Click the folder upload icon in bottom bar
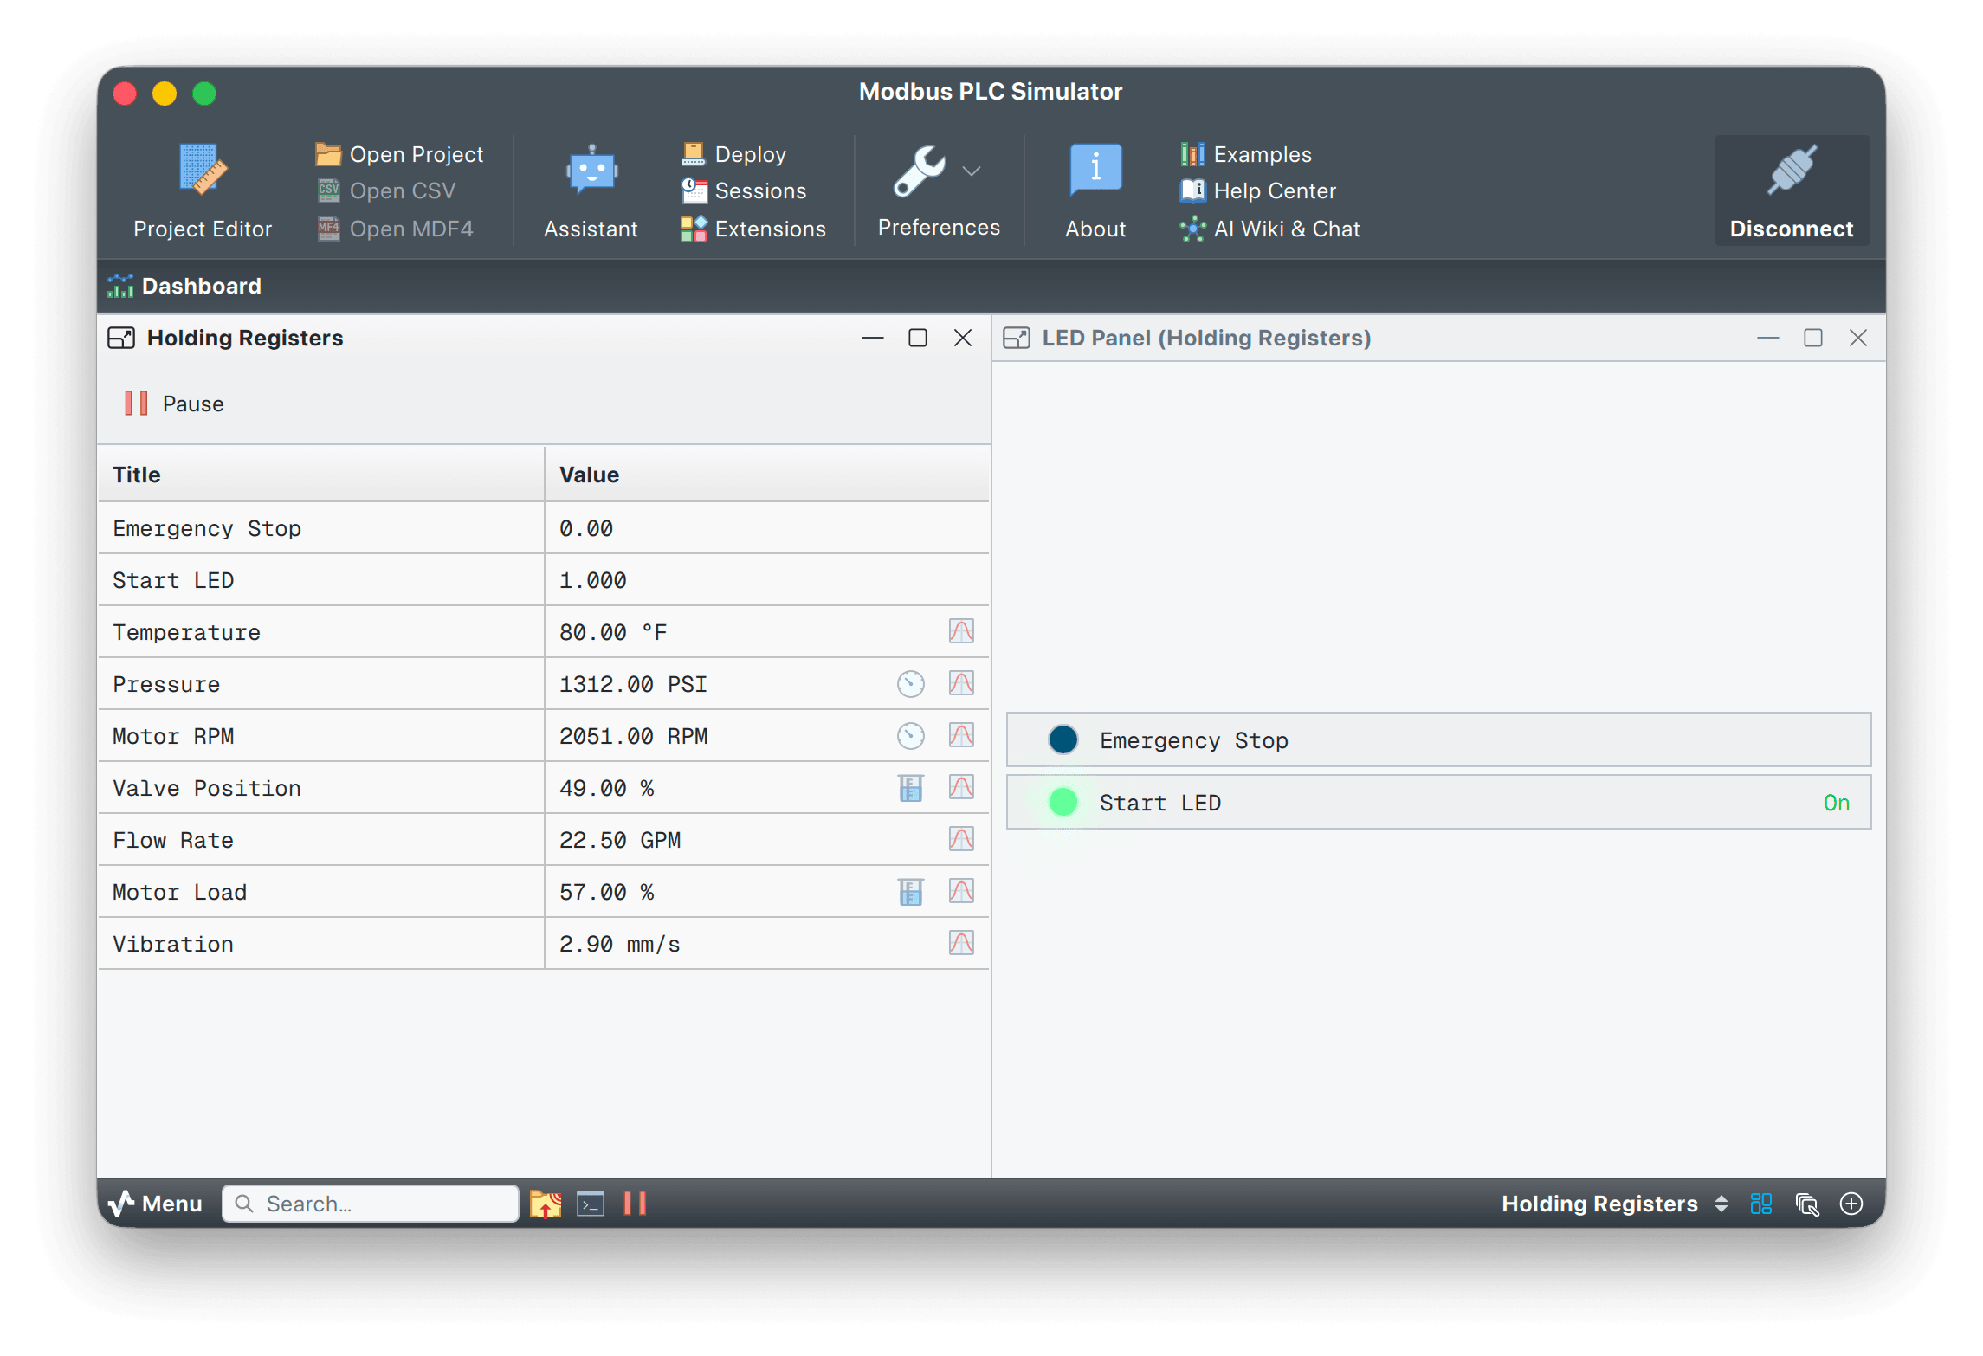This screenshot has width=1983, height=1356. (x=546, y=1204)
